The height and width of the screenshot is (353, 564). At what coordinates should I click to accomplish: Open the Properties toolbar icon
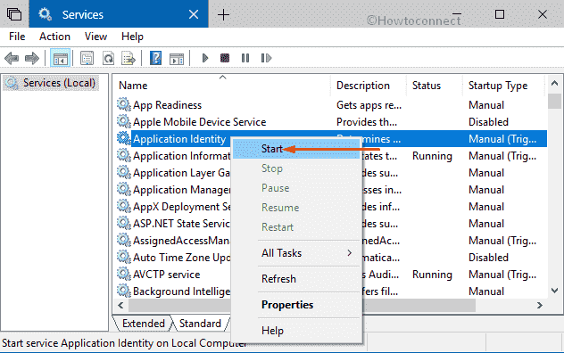[x=87, y=58]
